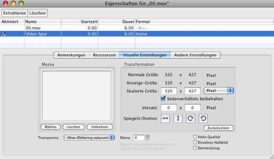Click the -N.v.- format cell of 00.mov
The image size is (274, 159).
click(143, 28)
